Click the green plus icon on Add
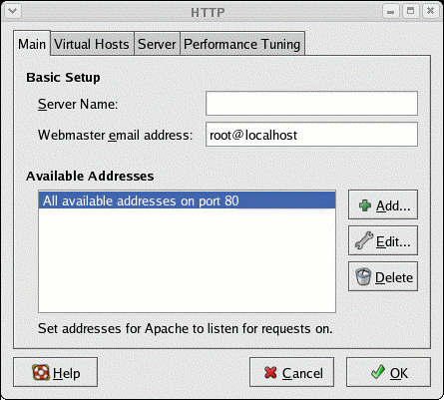The image size is (444, 400). tap(365, 205)
